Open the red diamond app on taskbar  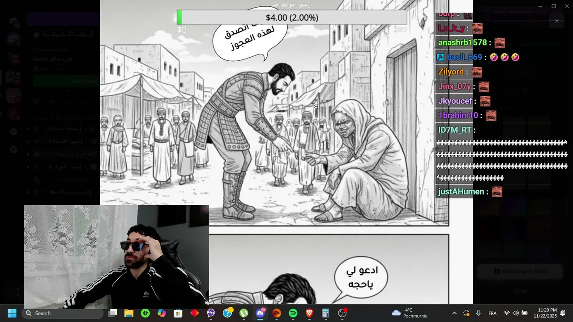194,313
